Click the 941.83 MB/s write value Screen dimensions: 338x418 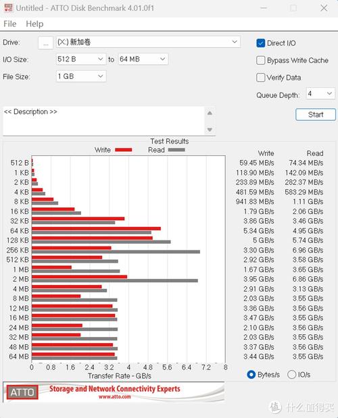click(x=255, y=201)
